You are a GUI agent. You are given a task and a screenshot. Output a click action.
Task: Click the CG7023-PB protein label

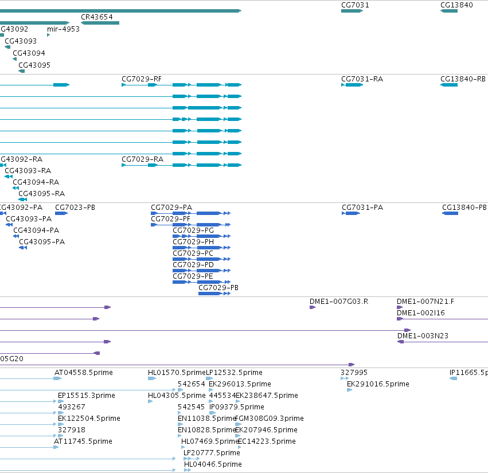[75, 208]
